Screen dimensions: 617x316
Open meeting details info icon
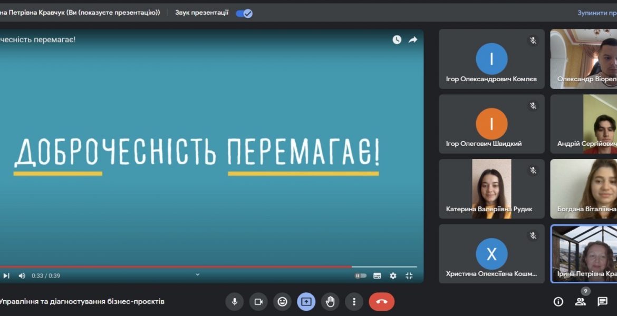pos(558,301)
